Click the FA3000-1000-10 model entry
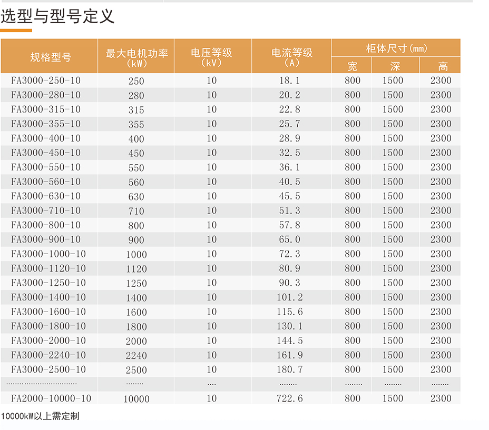489x430 pixels. click(48, 254)
